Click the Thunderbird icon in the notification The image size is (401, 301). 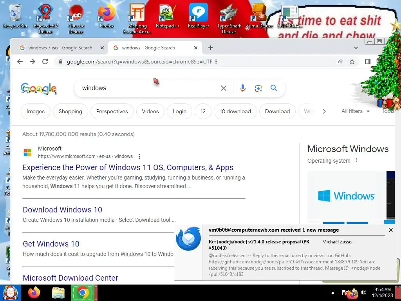pyautogui.click(x=188, y=239)
